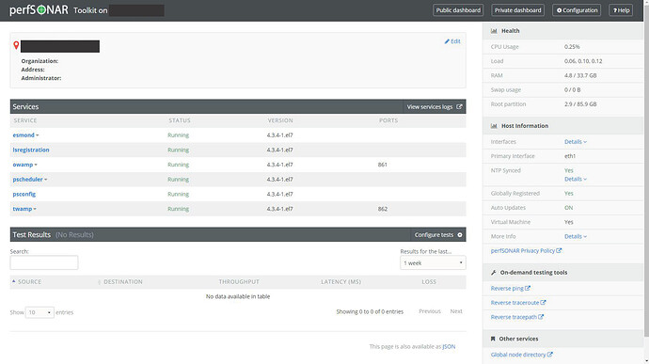Open the 1 week results period dropdown
This screenshot has height=364, width=649.
click(x=433, y=263)
